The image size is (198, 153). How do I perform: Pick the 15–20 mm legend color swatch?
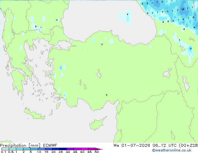[x=48, y=149]
